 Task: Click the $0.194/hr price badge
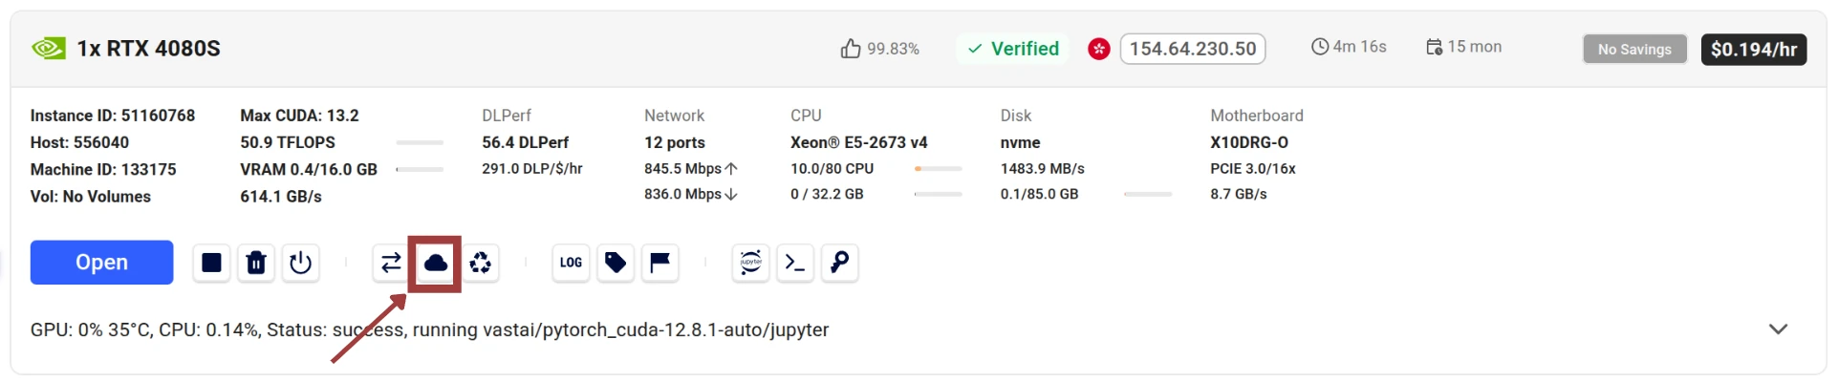pyautogui.click(x=1754, y=49)
